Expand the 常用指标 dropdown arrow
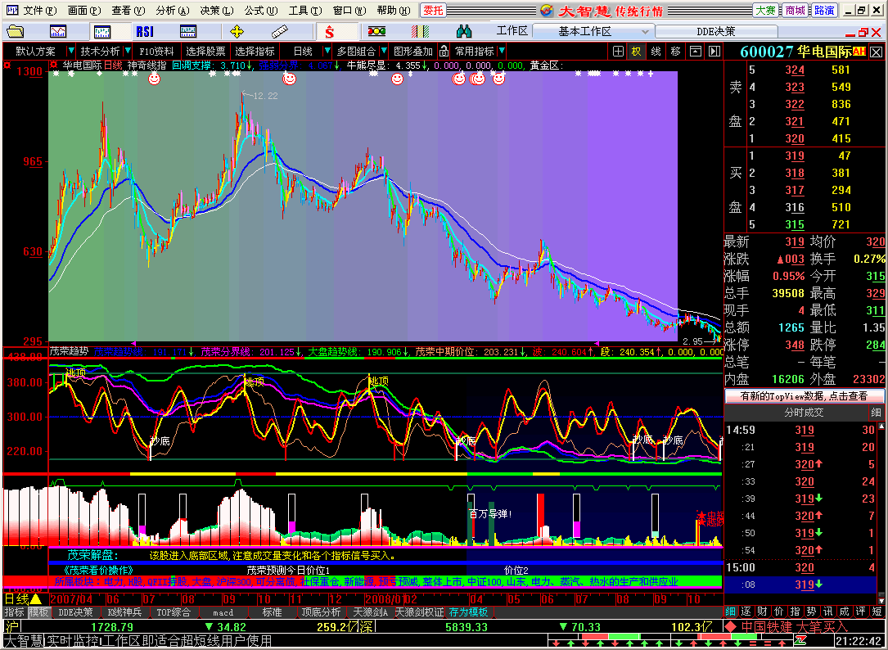The height and width of the screenshot is (650, 888). pos(502,52)
